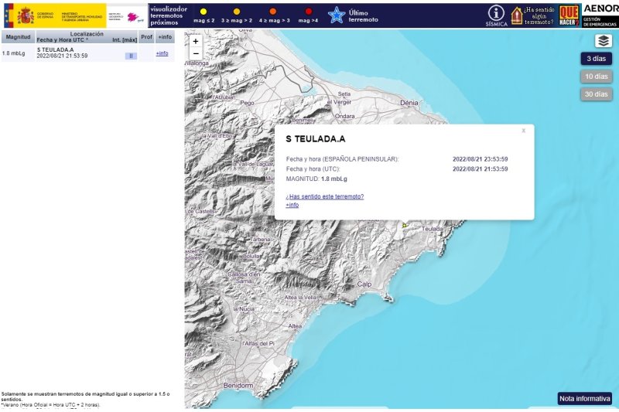Viewport: 619px width, 412px height.
Task: Click the Int. [máx] column header
Action: click(125, 40)
